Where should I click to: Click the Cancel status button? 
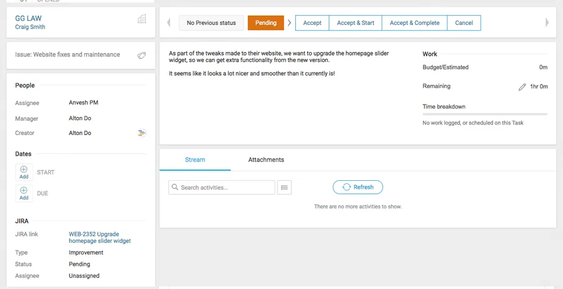tap(464, 23)
